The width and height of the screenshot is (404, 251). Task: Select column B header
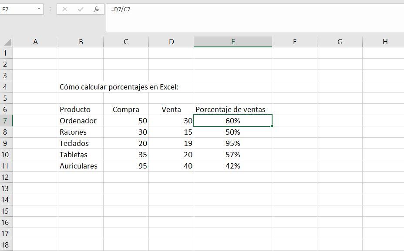click(x=81, y=41)
